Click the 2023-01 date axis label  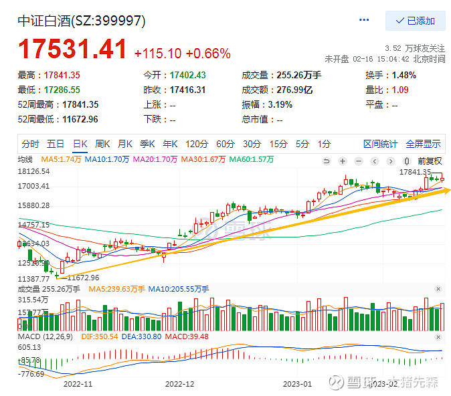tap(297, 384)
